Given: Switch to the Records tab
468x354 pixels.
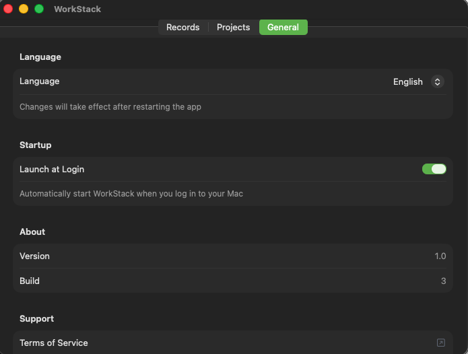Looking at the screenshot, I should [182, 27].
